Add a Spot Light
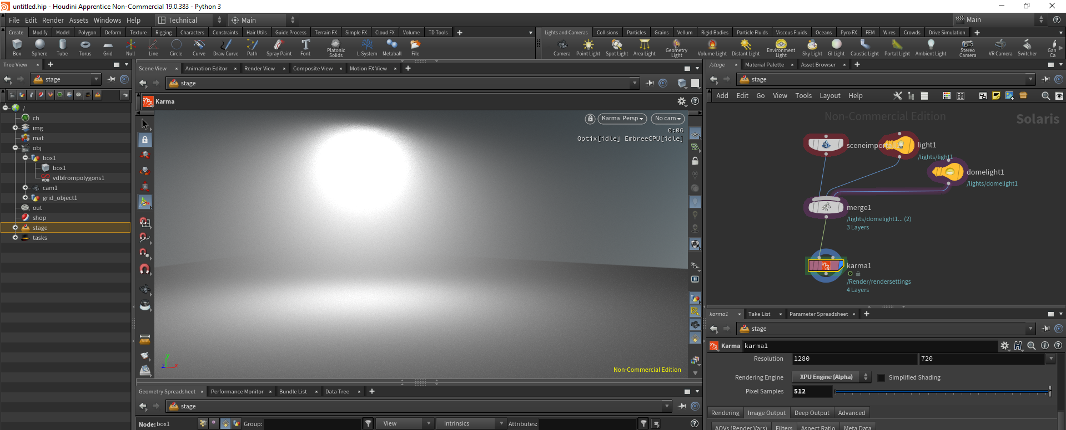1066x430 pixels. click(x=617, y=48)
